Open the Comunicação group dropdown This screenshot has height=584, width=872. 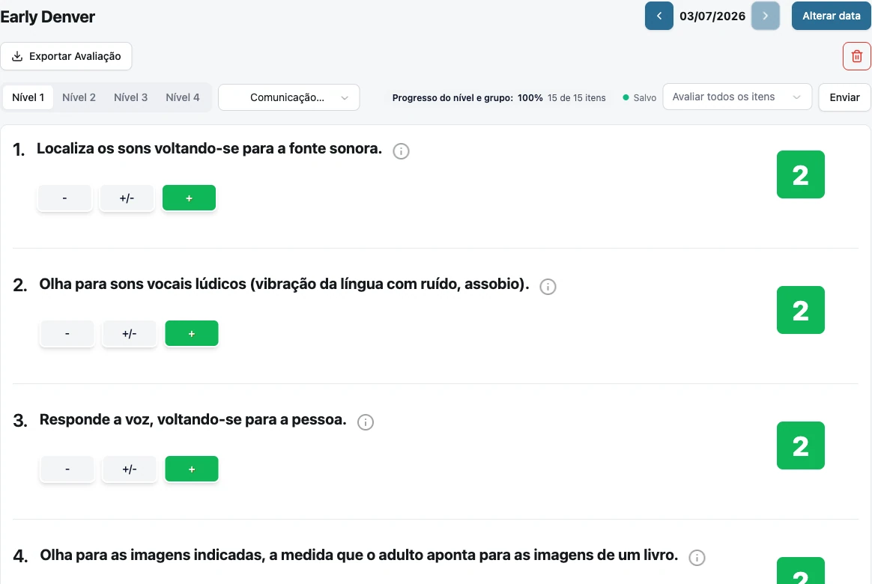coord(288,97)
